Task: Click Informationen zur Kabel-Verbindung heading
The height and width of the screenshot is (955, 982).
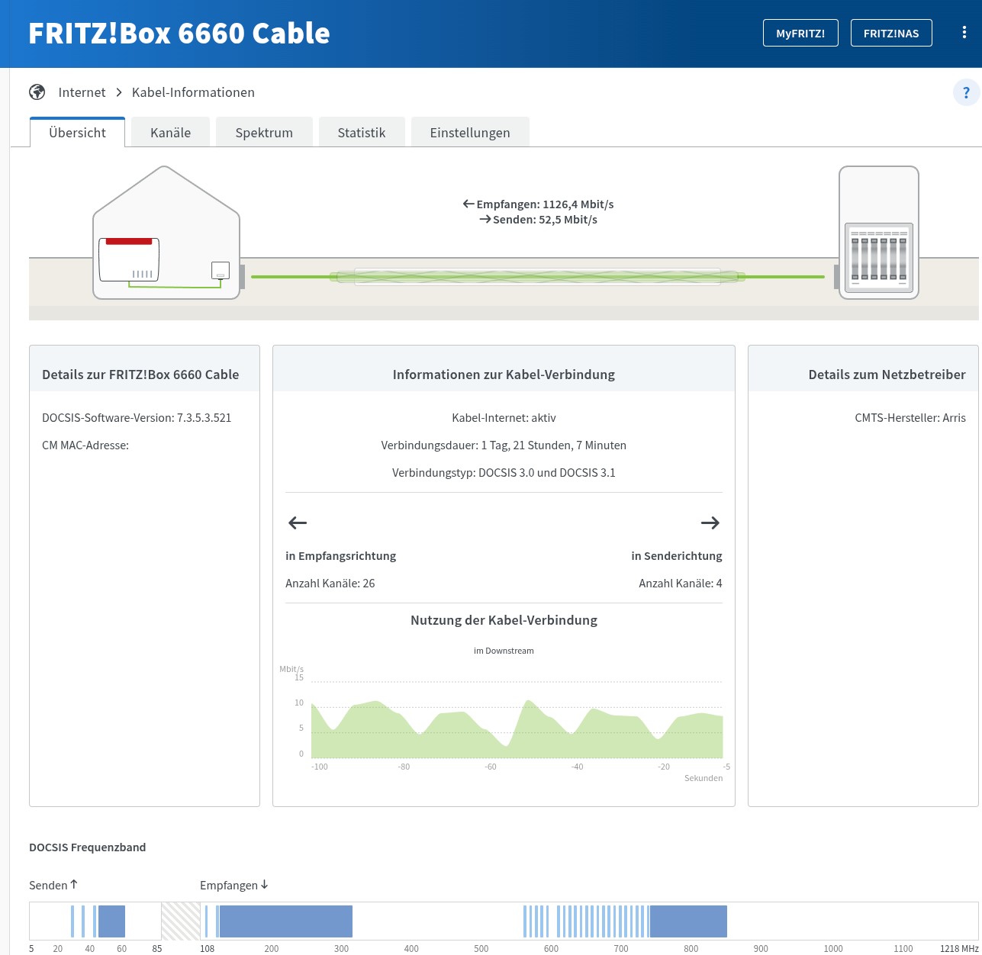Action: 504,375
